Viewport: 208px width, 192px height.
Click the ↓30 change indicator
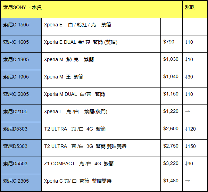pos(189,77)
